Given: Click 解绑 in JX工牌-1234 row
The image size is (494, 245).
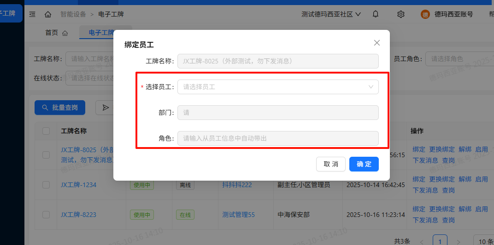Looking at the screenshot, I should point(465,179).
